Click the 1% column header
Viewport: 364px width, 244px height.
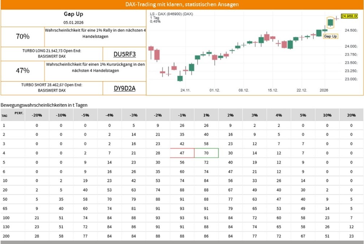click(206, 115)
